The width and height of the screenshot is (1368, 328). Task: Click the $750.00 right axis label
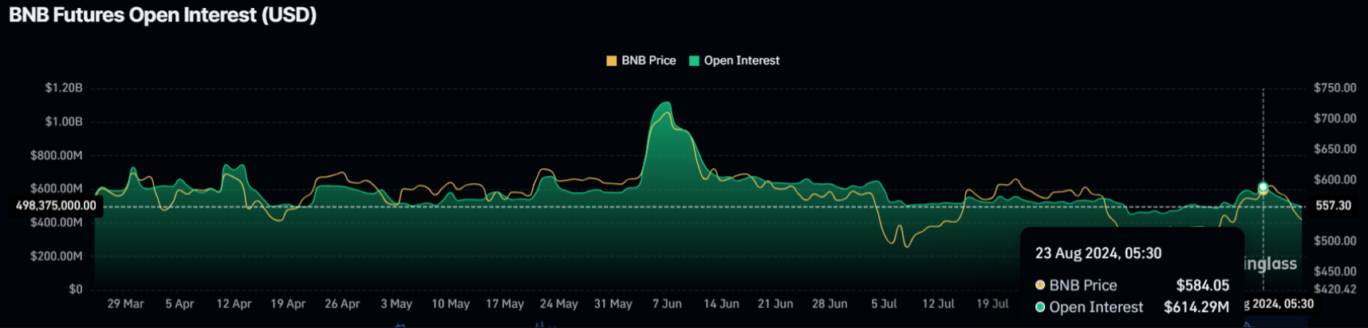(x=1335, y=88)
